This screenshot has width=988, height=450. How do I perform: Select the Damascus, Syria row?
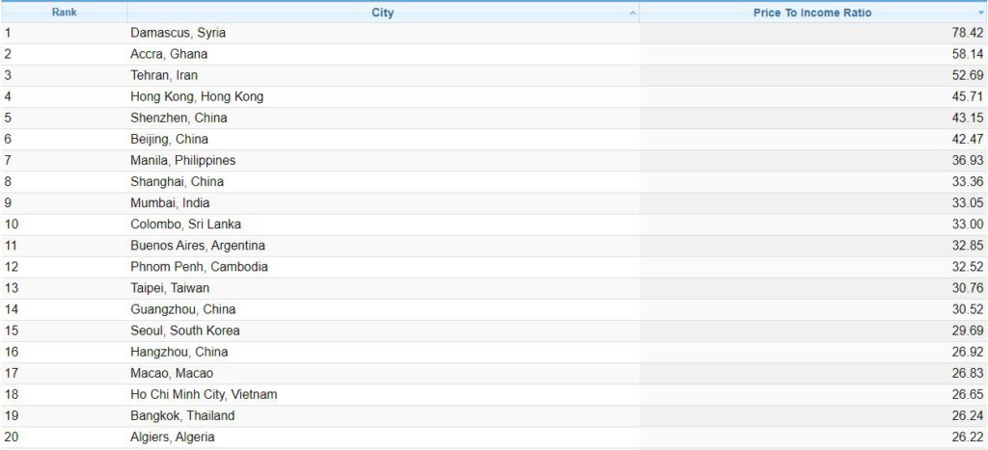tap(494, 34)
